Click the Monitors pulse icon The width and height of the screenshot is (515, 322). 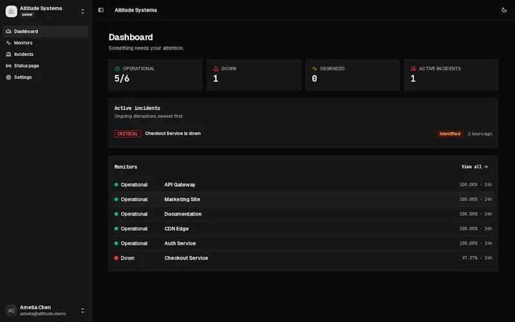pyautogui.click(x=8, y=43)
